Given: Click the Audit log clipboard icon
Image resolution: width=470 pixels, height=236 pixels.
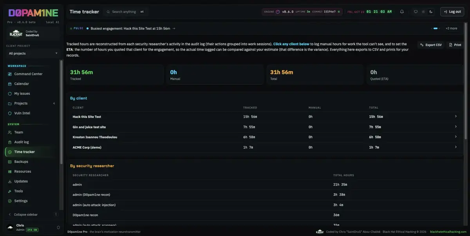Looking at the screenshot, I should tap(10, 142).
